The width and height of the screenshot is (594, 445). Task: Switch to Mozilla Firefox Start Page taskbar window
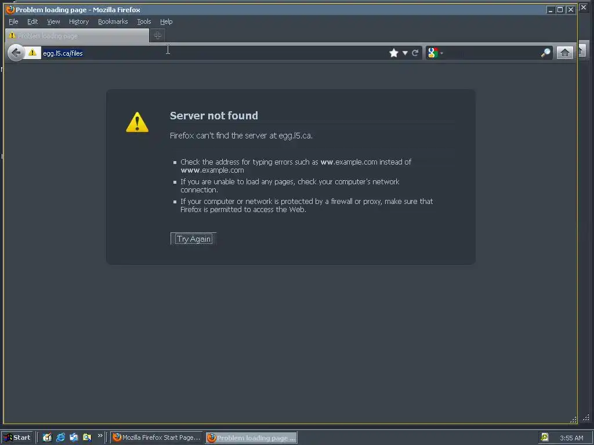(157, 437)
